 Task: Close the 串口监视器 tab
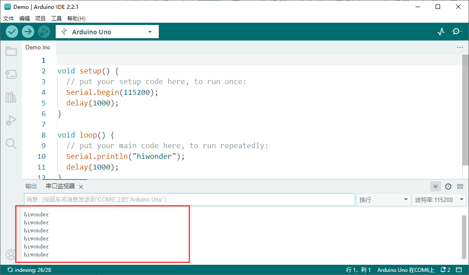81,187
